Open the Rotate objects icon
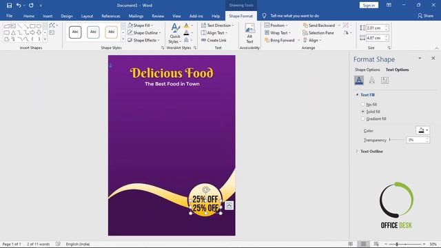 [346, 33]
